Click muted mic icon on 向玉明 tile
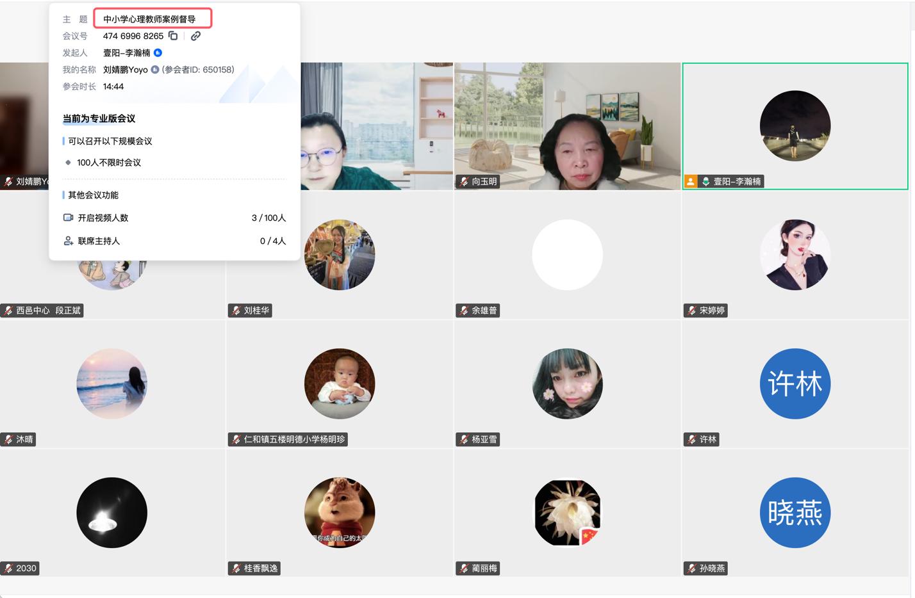Image resolution: width=915 pixels, height=598 pixels. (x=464, y=182)
